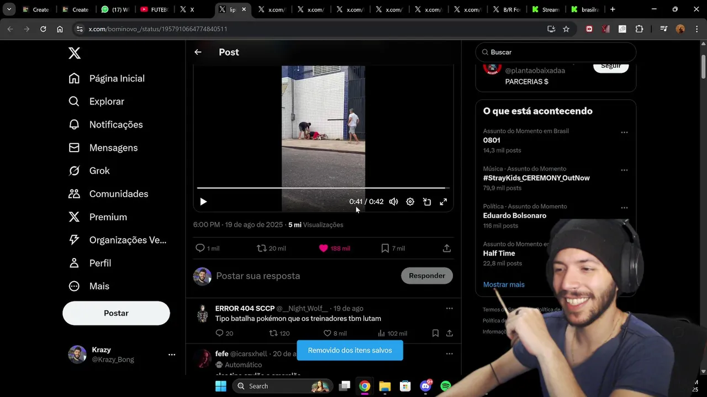Like ERROR 404 comment (8 mil)
Screen dimensions: 707x397
coord(335,333)
